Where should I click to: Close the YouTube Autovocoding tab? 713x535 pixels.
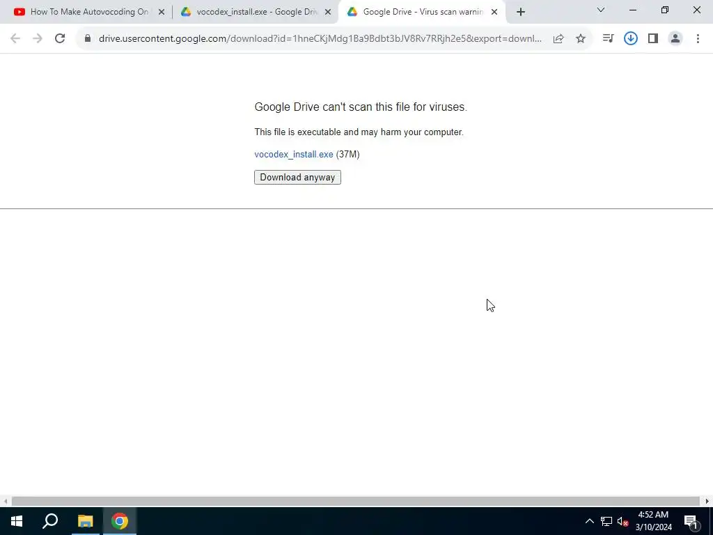tap(162, 13)
